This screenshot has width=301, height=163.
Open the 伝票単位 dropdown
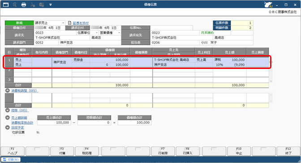[x=97, y=33]
